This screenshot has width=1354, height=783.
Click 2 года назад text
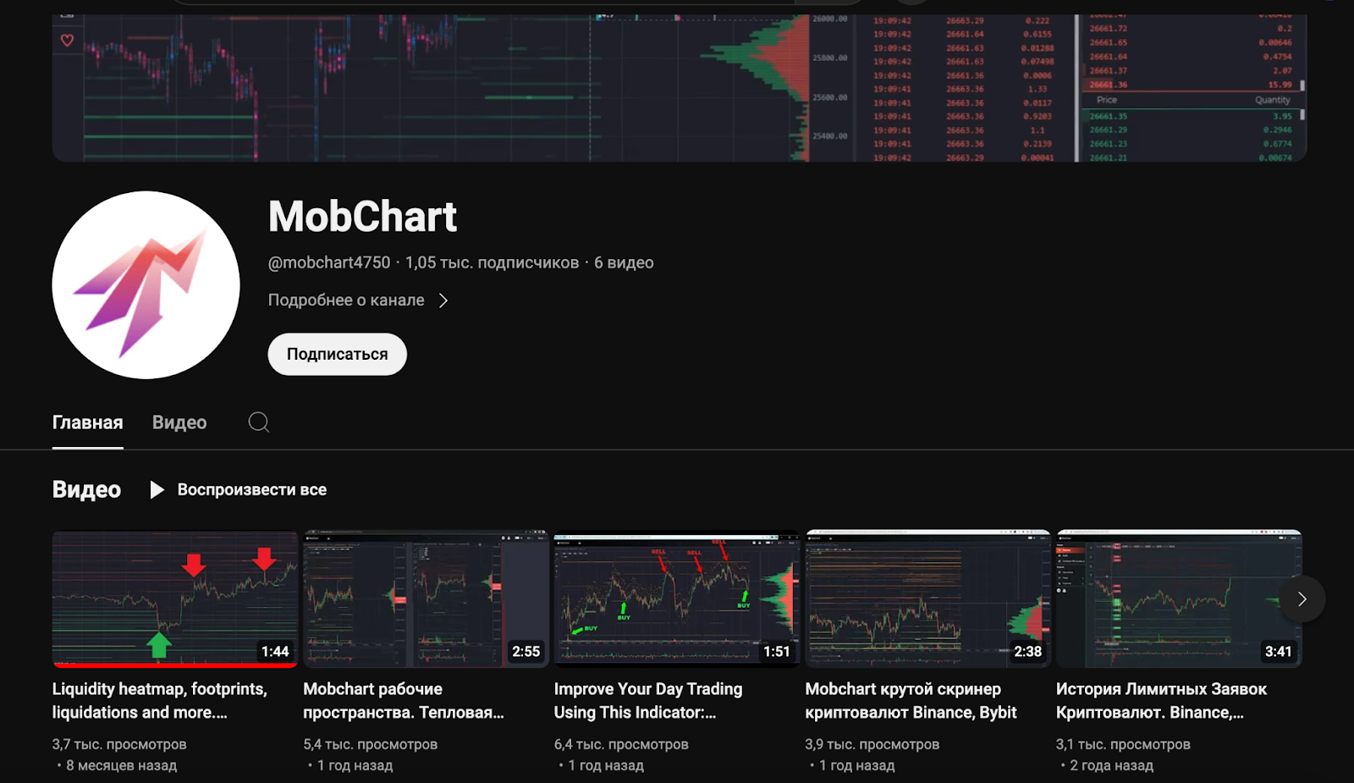click(1111, 765)
